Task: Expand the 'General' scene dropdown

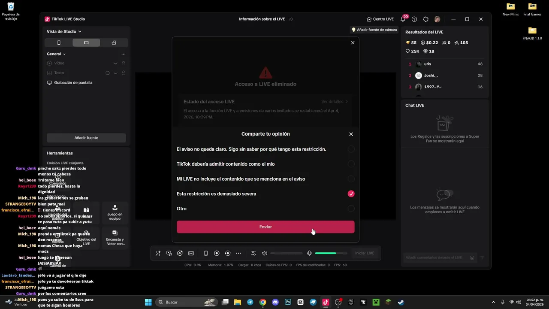Action: click(56, 54)
